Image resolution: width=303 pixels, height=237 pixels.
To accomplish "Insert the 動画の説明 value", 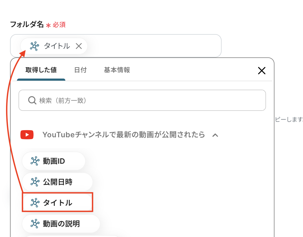I will click(61, 224).
